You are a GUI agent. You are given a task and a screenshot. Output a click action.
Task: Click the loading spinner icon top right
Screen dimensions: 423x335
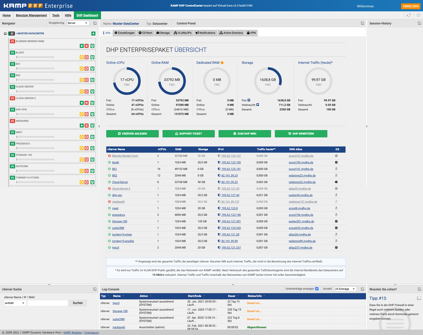418,15
